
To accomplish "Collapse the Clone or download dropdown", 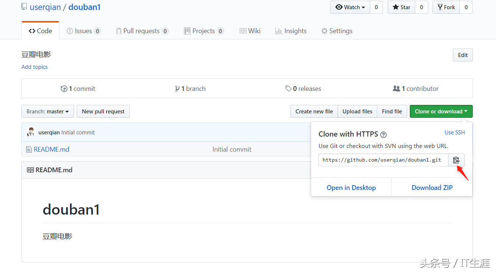I will (x=441, y=112).
